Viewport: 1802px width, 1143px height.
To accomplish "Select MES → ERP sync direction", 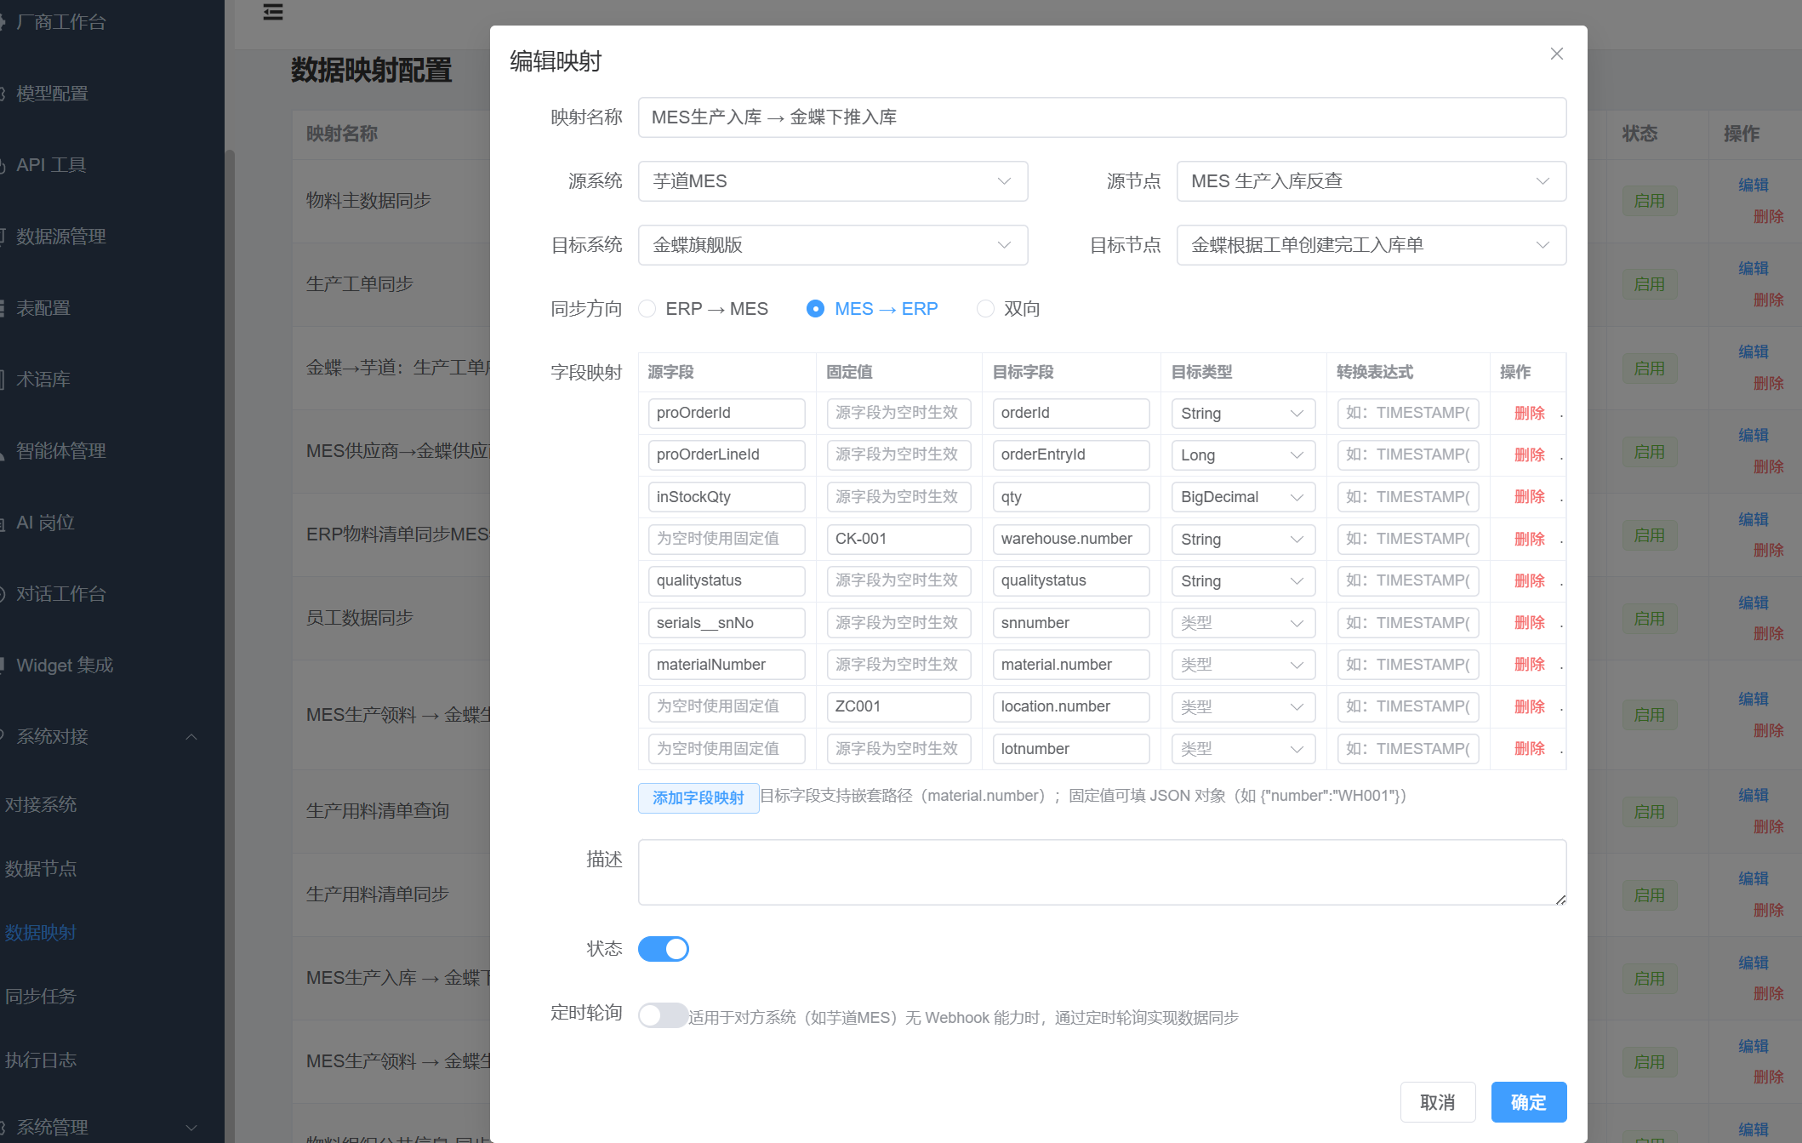I will (872, 309).
